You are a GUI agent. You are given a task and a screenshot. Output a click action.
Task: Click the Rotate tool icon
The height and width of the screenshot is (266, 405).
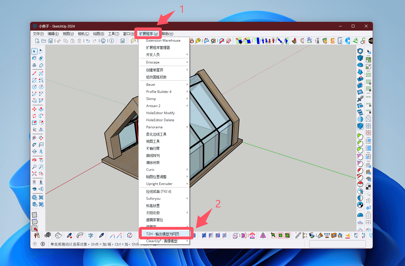pyautogui.click(x=34, y=116)
